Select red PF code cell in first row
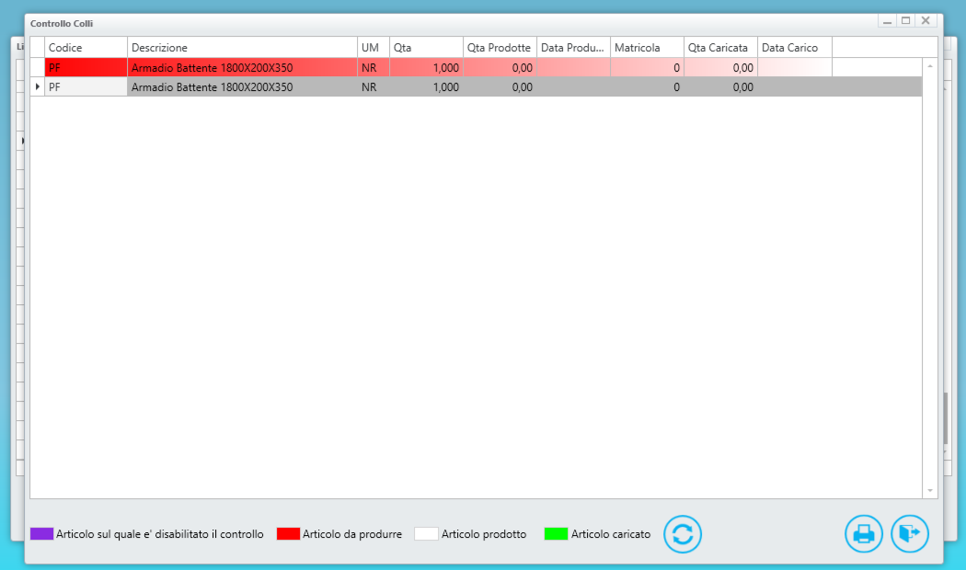966x570 pixels. click(86, 68)
